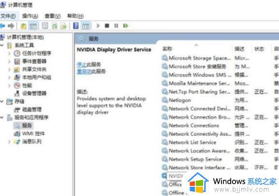Click the Forward arrow toolbar icon
The image size is (279, 196).
coord(11,26)
